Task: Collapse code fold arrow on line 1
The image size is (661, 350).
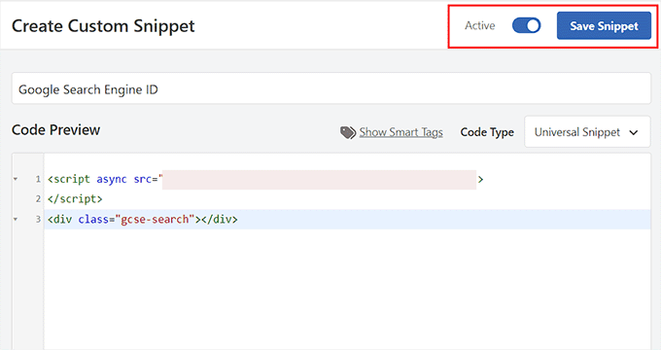Action: 16,179
